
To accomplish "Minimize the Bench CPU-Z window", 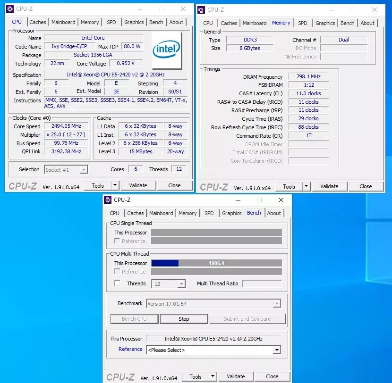I will click(238, 200).
